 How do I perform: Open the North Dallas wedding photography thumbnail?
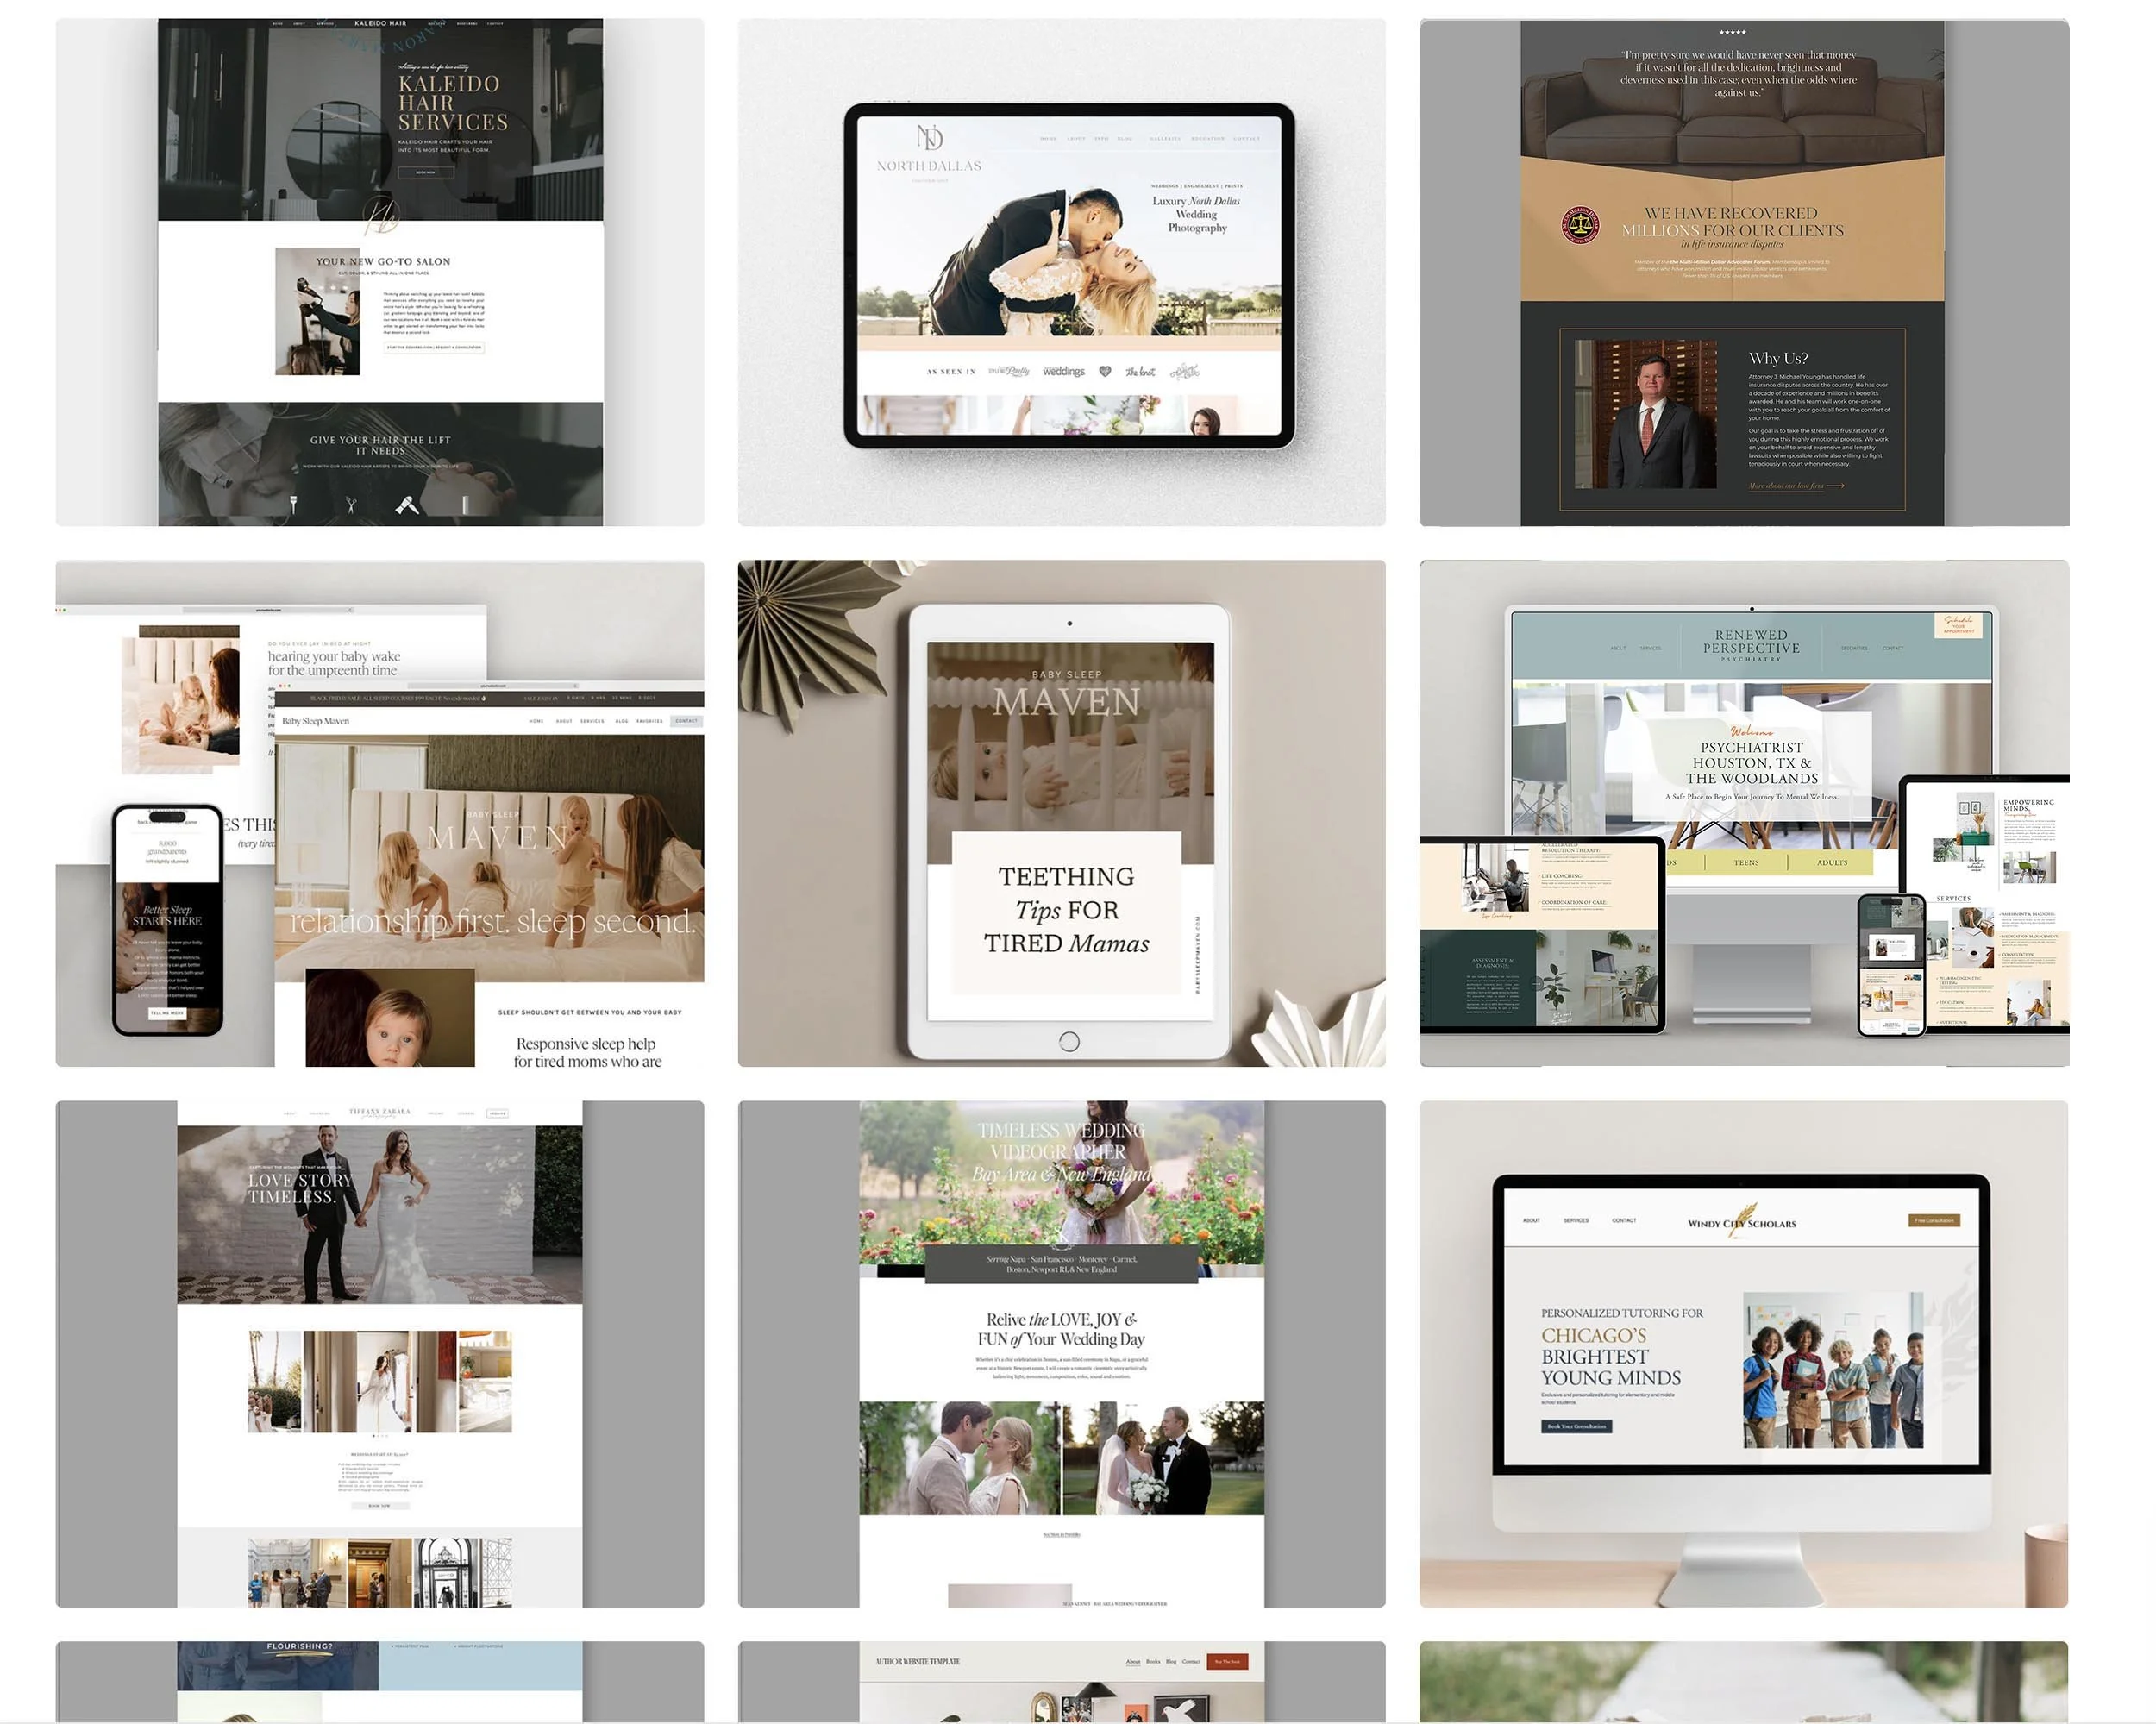[1062, 272]
